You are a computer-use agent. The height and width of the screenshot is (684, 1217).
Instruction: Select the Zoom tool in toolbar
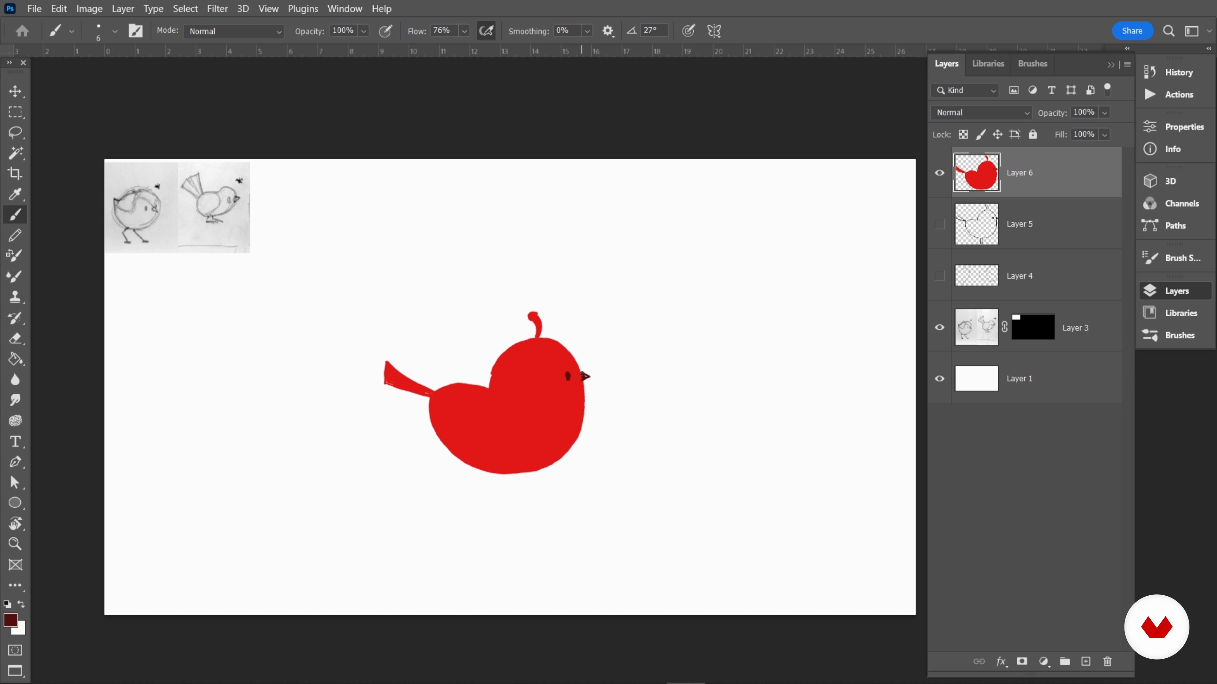[x=15, y=544]
